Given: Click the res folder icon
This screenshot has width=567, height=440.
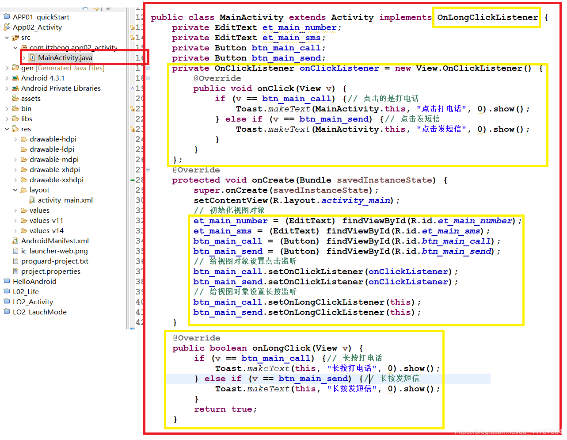Looking at the screenshot, I should pos(15,129).
